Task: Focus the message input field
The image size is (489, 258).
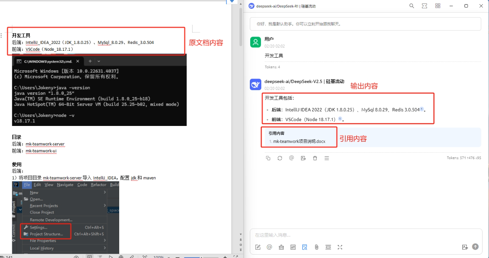Action: tap(365, 235)
